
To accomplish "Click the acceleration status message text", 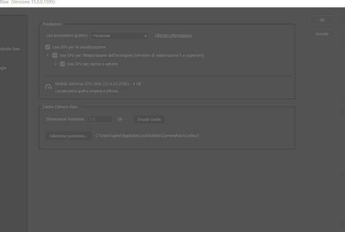I will (87, 91).
